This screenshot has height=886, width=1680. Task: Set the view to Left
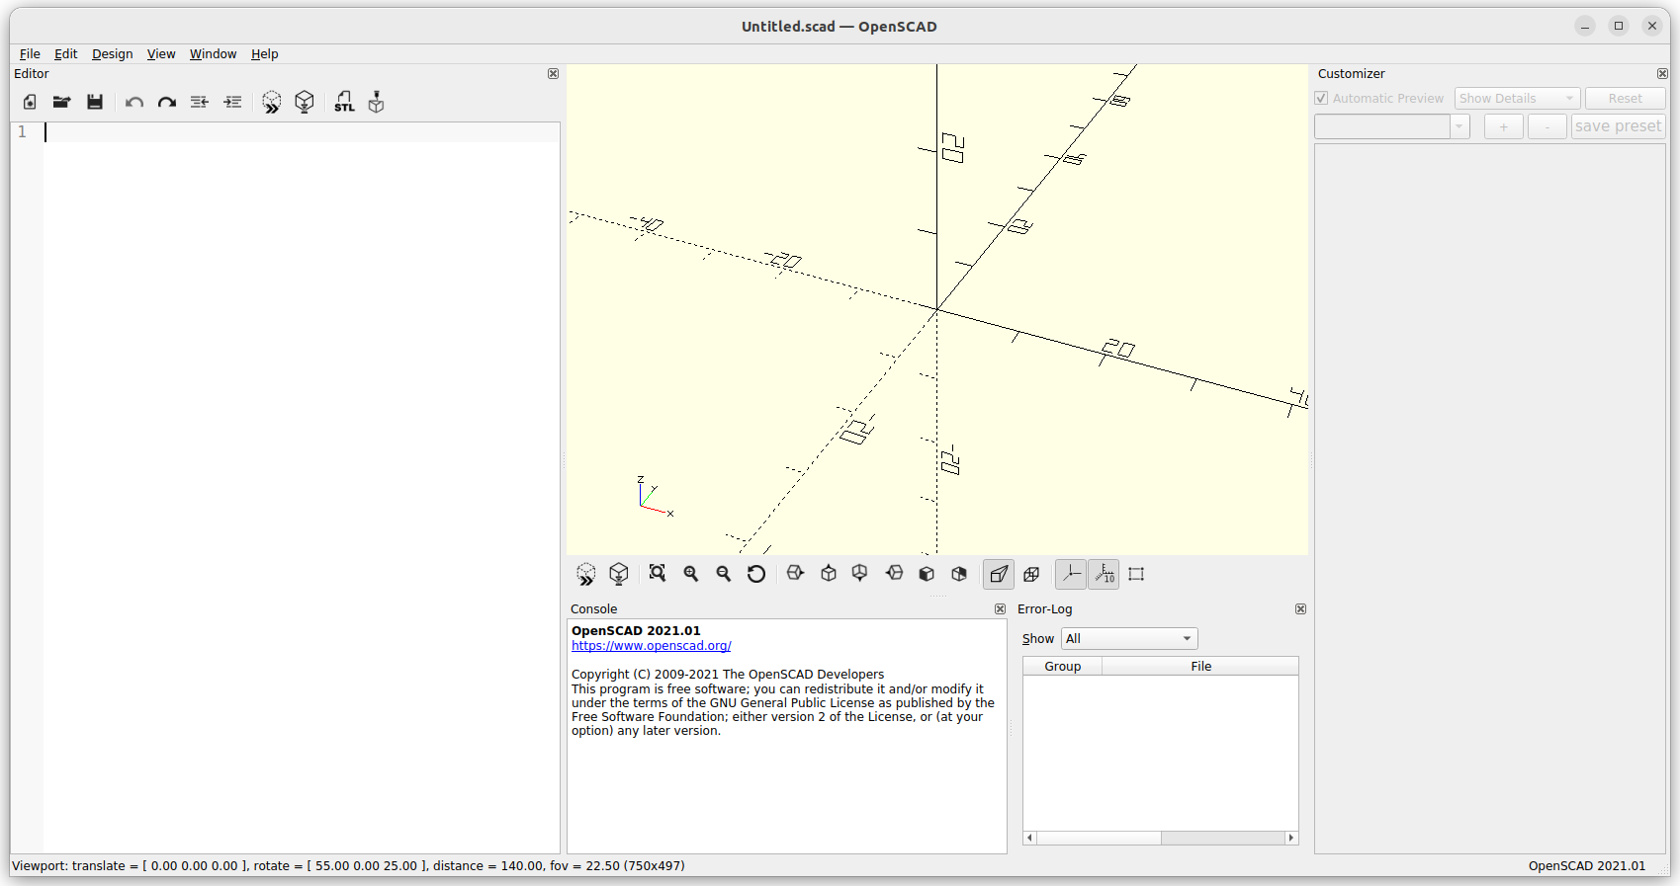point(894,574)
